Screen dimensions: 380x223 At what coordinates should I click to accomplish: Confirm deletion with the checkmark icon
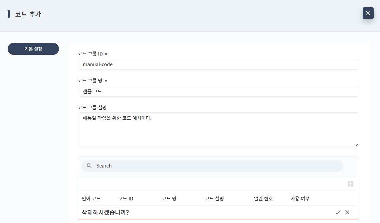[338, 212]
